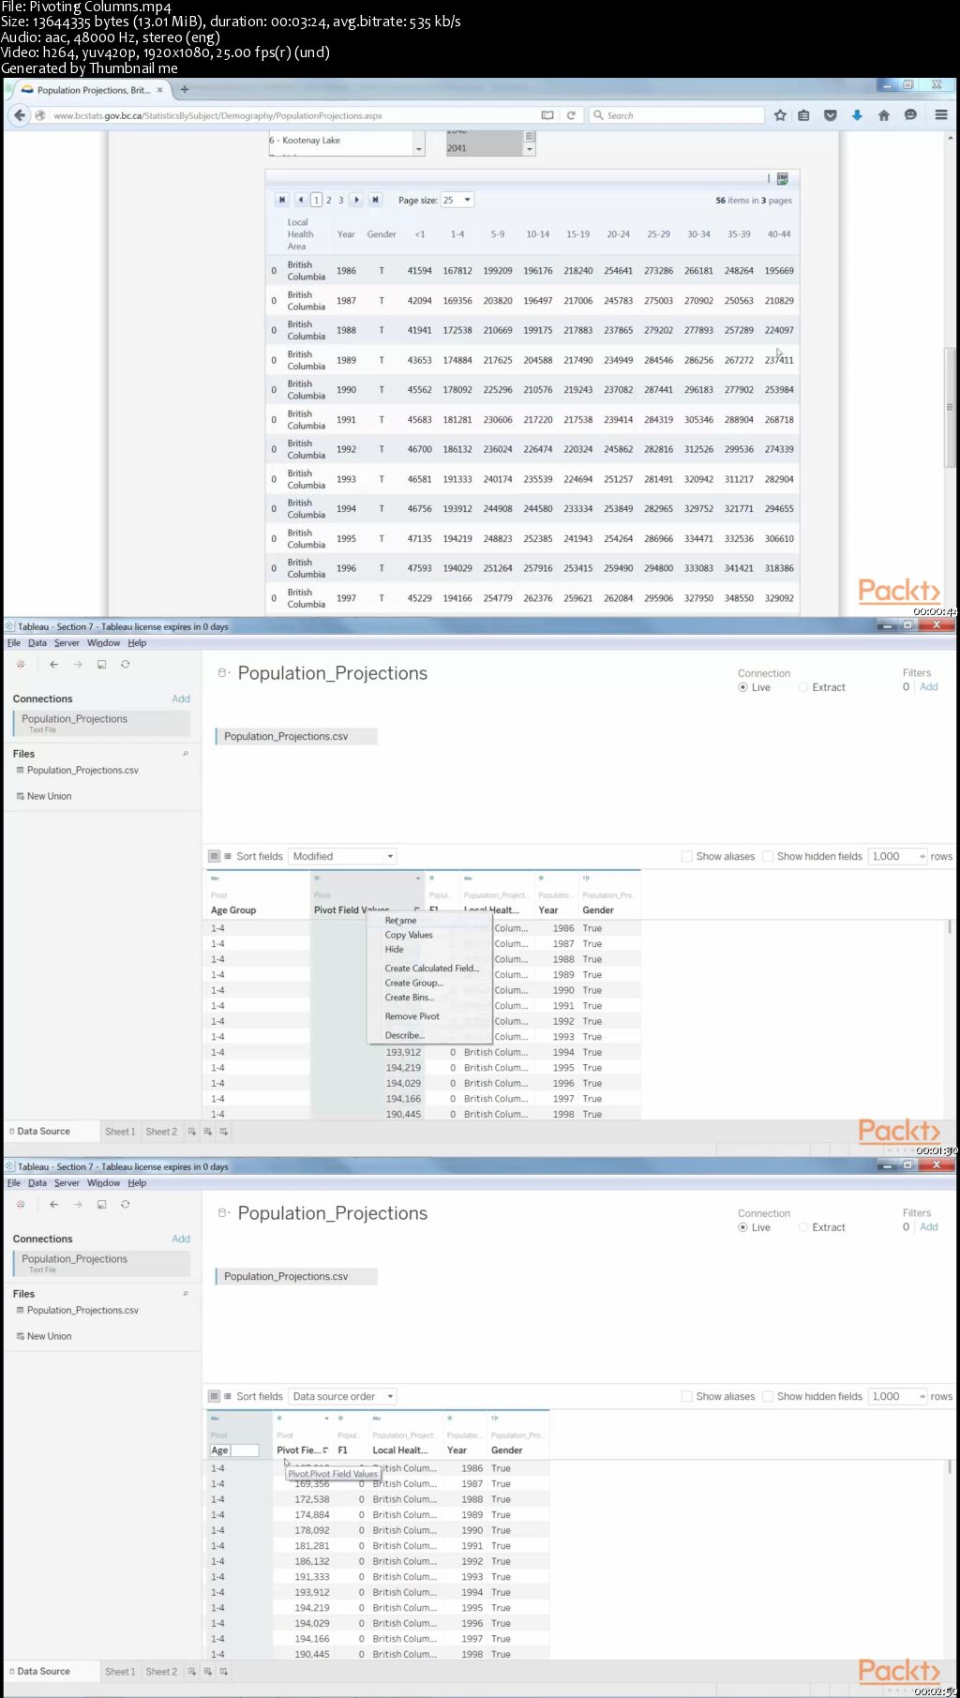Viewport: 960px width, 1698px height.
Task: Open Pivot Fie... column dropdown arrow in Age-rename window
Action: (327, 1419)
